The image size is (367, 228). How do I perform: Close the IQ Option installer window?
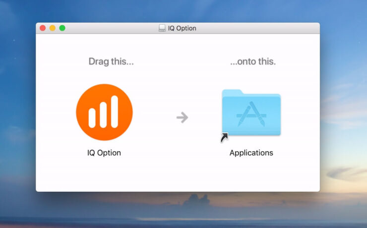click(43, 28)
